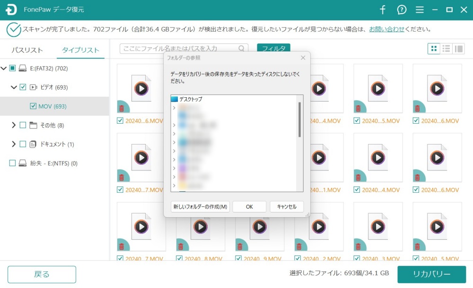Switch to the タイプリスト tab
The height and width of the screenshot is (288, 473).
(x=80, y=50)
